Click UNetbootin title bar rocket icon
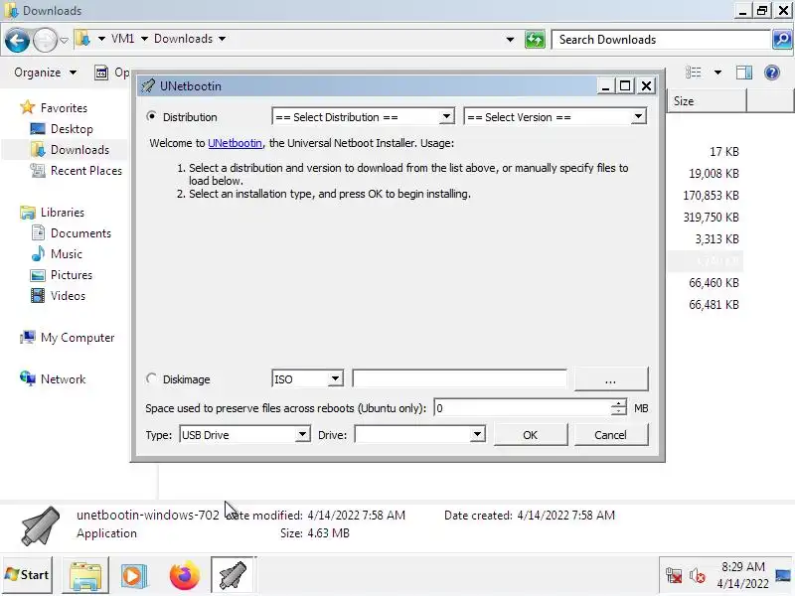Image resolution: width=795 pixels, height=596 pixels. 148,86
